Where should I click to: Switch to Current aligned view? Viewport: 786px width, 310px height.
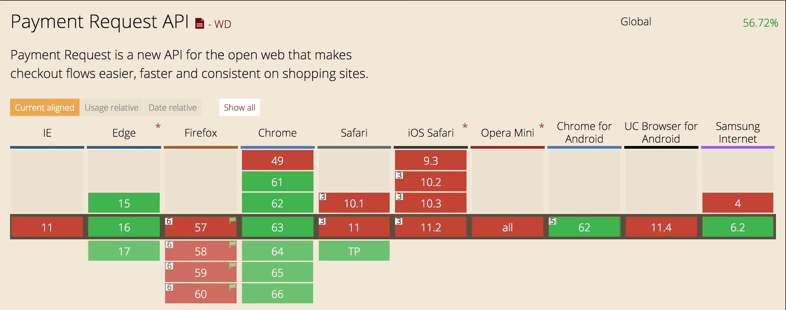(44, 107)
